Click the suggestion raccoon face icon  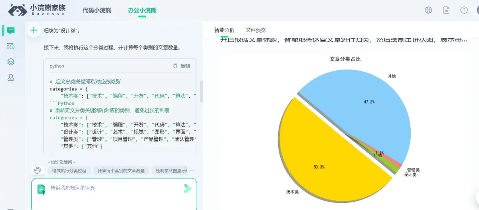click(x=38, y=171)
